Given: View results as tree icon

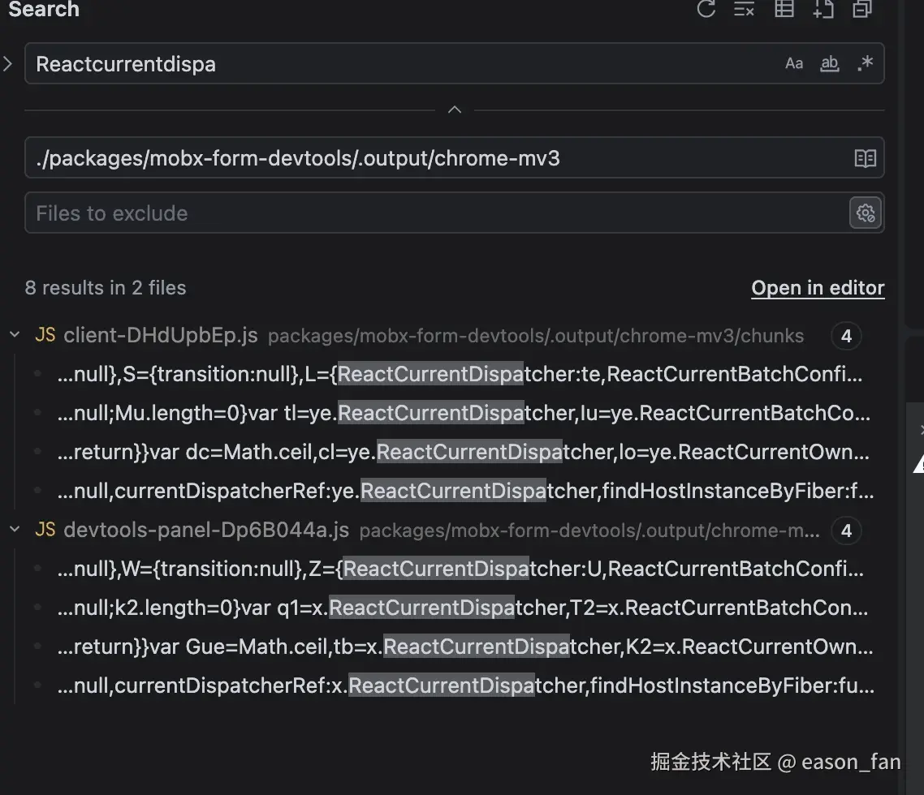Looking at the screenshot, I should 784,8.
